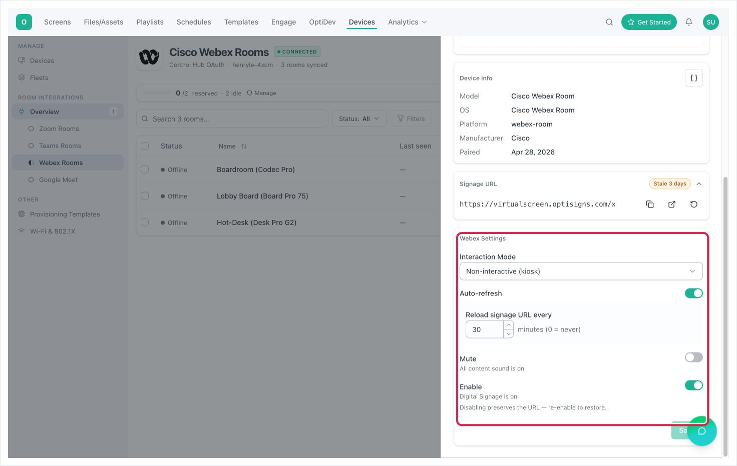Click the JSON braces icon in Device info
This screenshot has width=737, height=466.
(x=694, y=78)
